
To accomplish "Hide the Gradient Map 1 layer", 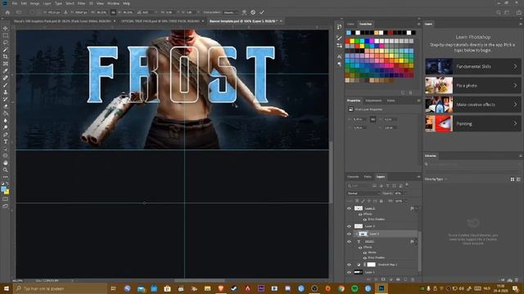I will [x=350, y=265].
